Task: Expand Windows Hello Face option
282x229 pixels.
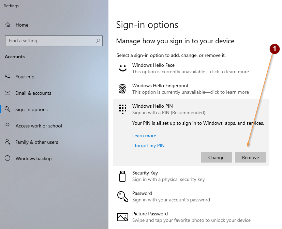Action: click(191, 68)
